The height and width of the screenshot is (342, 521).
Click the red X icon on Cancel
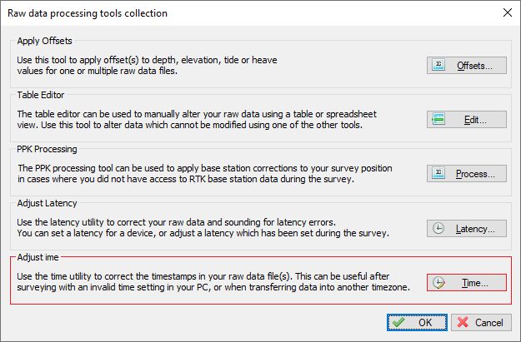point(463,322)
